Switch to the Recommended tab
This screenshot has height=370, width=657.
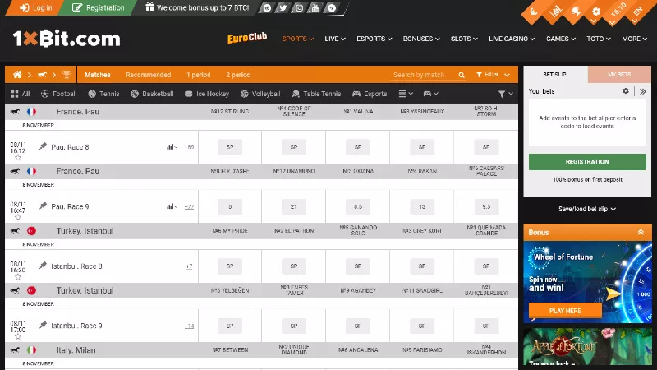pyautogui.click(x=149, y=75)
